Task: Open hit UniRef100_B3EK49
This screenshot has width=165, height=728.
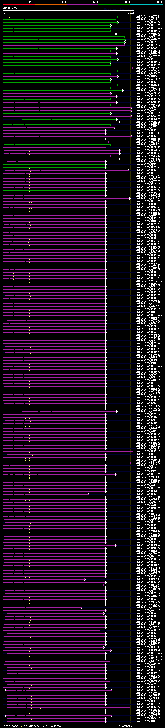Action: pyautogui.click(x=148, y=647)
